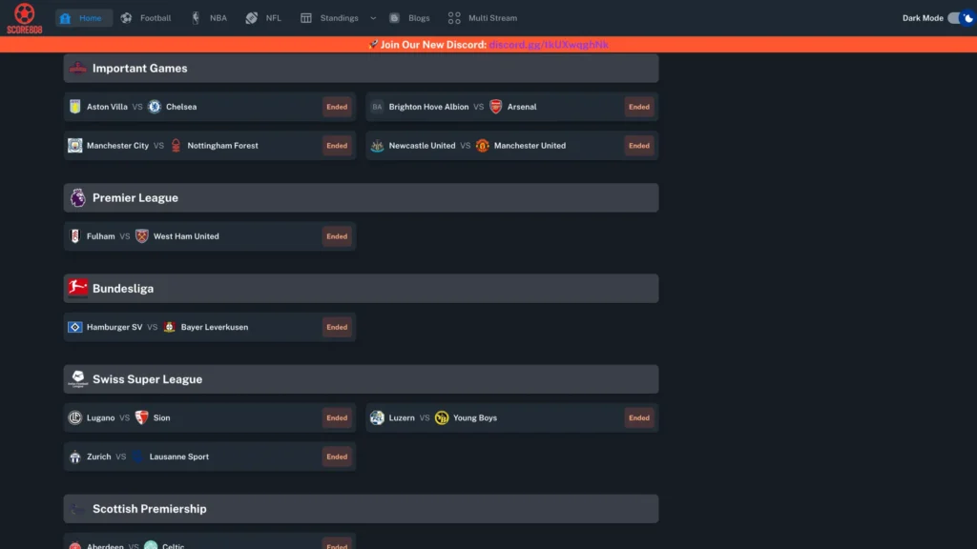Click the Hamburger SV crest
This screenshot has height=549, width=977.
pyautogui.click(x=74, y=327)
